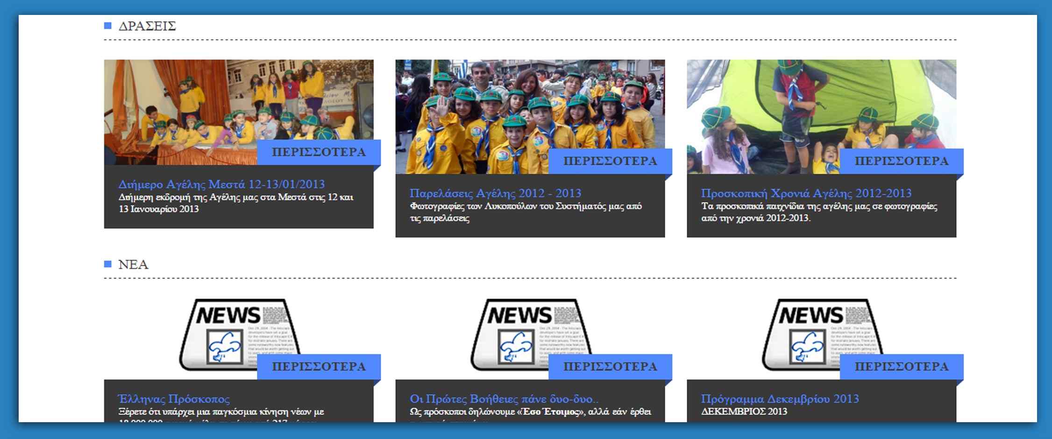Click the blue square beside ΝΕΑ heading

click(108, 264)
